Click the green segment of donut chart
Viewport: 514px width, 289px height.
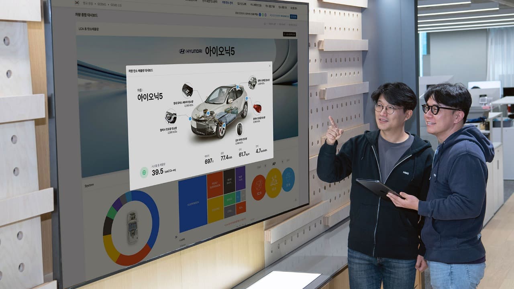(111, 212)
